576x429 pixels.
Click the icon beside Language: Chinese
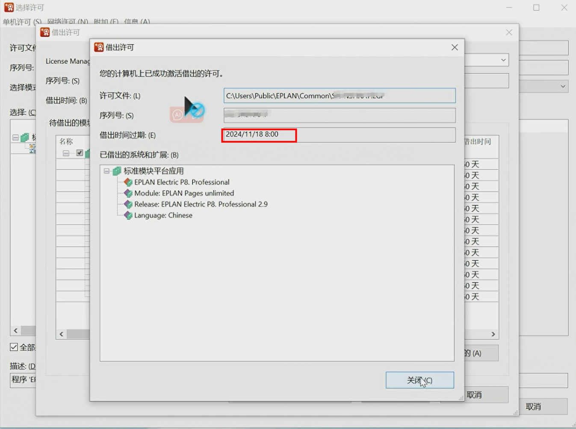128,216
